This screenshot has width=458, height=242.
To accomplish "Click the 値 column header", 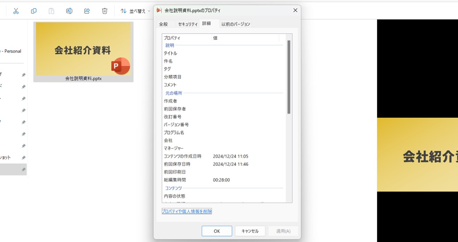I will (245, 38).
